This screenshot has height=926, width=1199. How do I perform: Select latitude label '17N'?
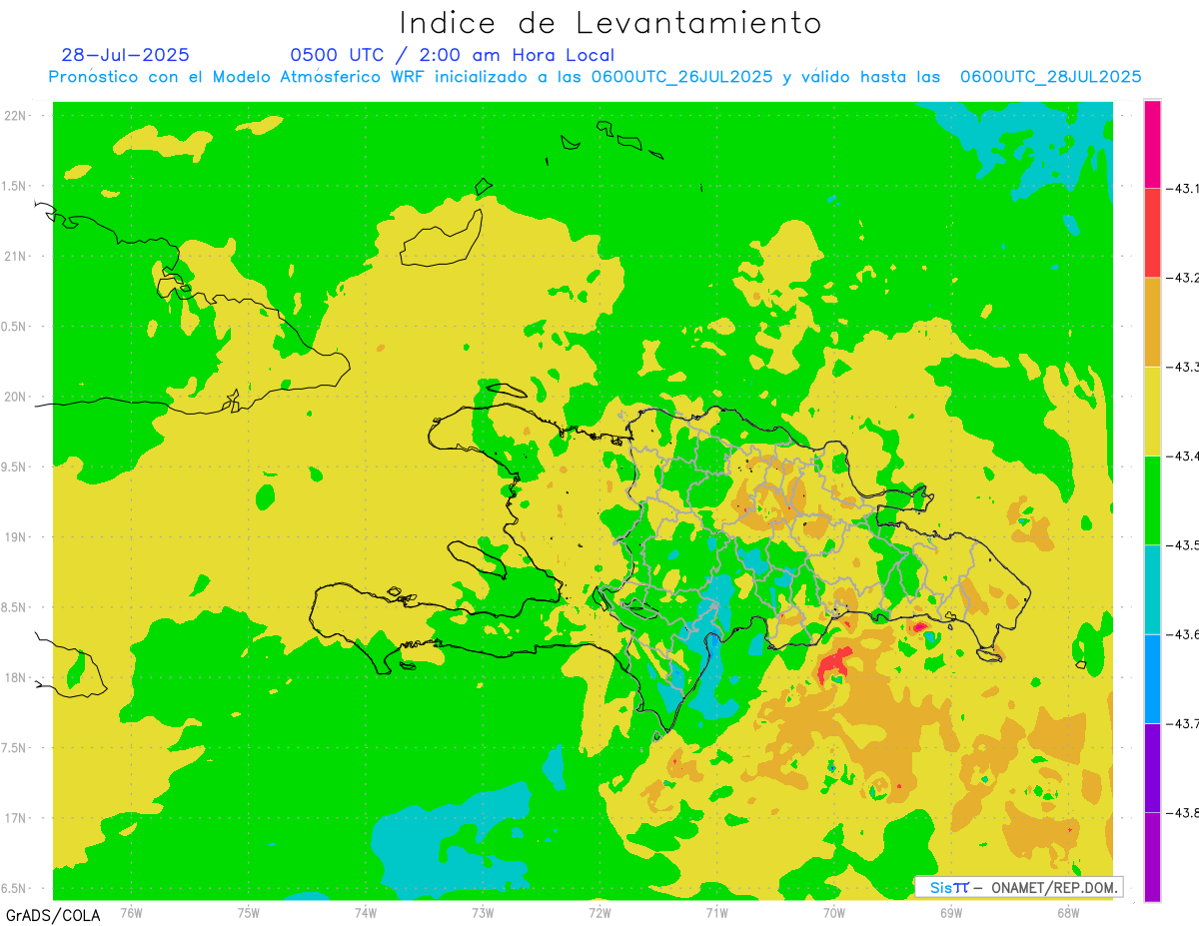15,818
